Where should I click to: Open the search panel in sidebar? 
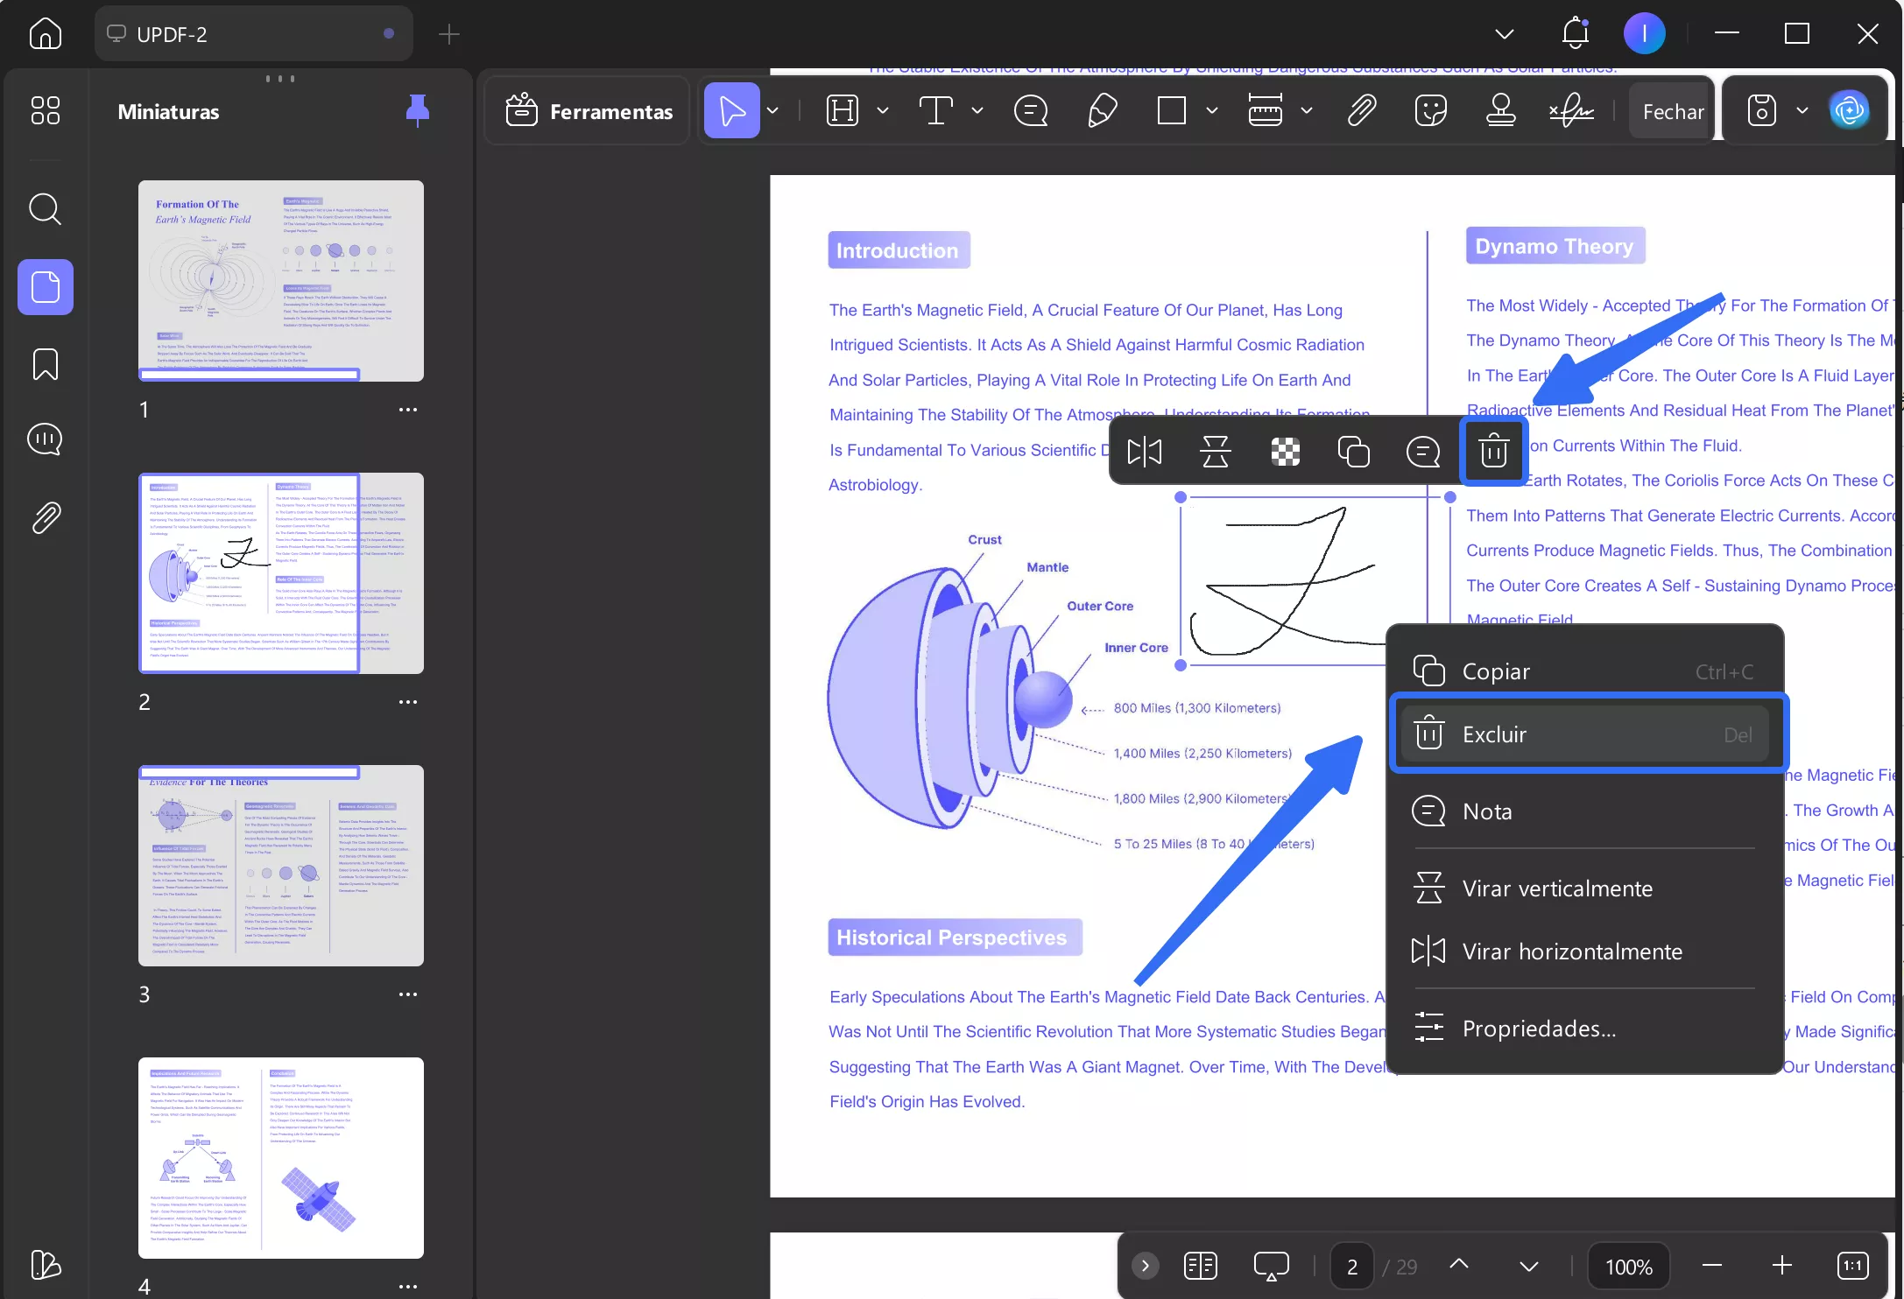45,209
